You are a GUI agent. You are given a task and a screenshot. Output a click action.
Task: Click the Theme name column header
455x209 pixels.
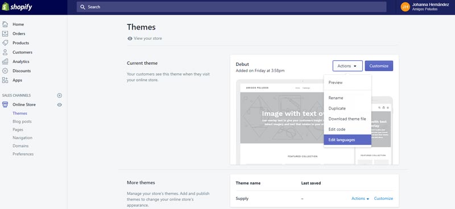point(248,183)
